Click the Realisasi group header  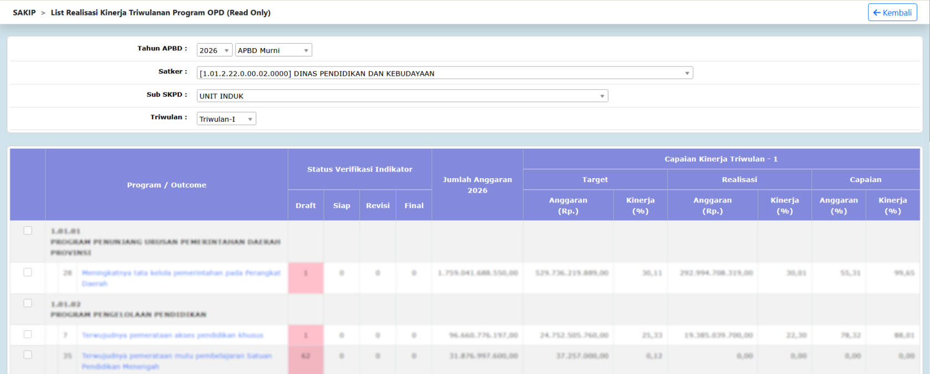740,179
